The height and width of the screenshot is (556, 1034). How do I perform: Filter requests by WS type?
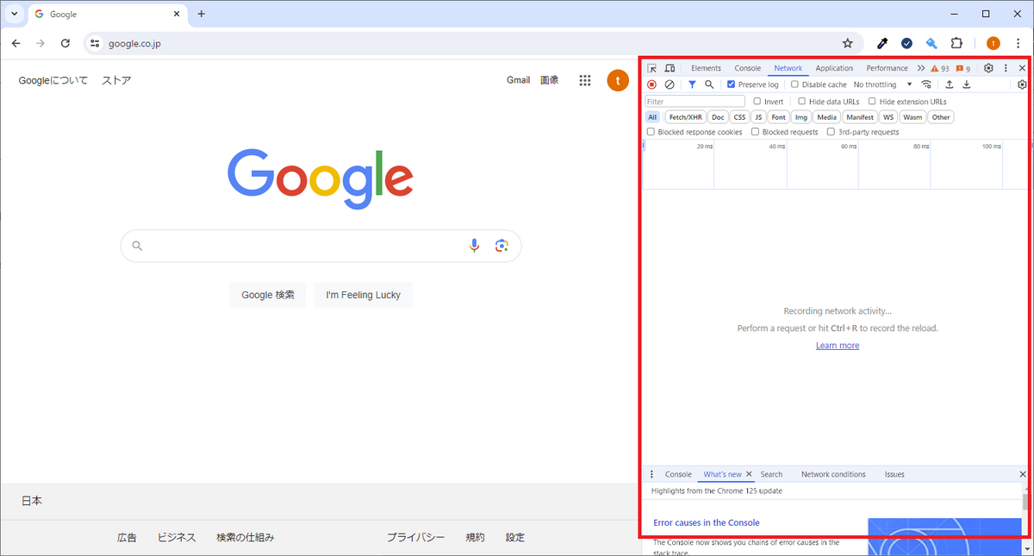pyautogui.click(x=888, y=117)
